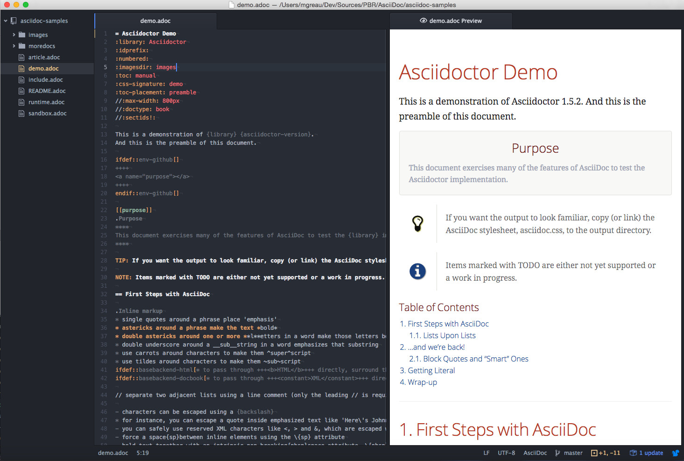Click the runtime.adoc file icon

[21, 102]
